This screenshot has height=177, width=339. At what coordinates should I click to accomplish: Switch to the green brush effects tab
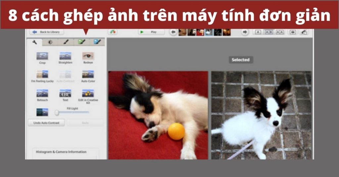(81, 42)
